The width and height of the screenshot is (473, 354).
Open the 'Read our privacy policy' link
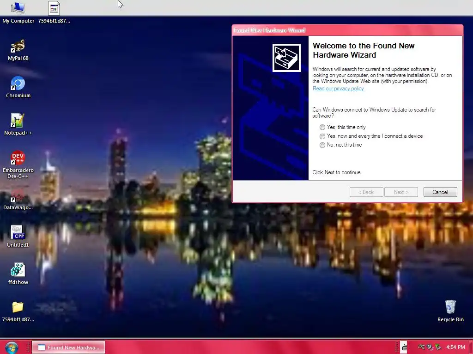click(x=338, y=88)
